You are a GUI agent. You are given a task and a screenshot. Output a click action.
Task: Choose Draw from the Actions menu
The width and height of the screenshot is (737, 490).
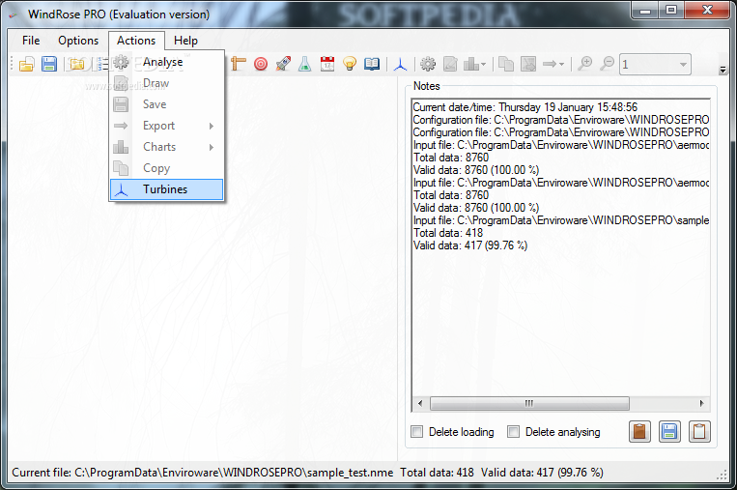tap(166, 83)
